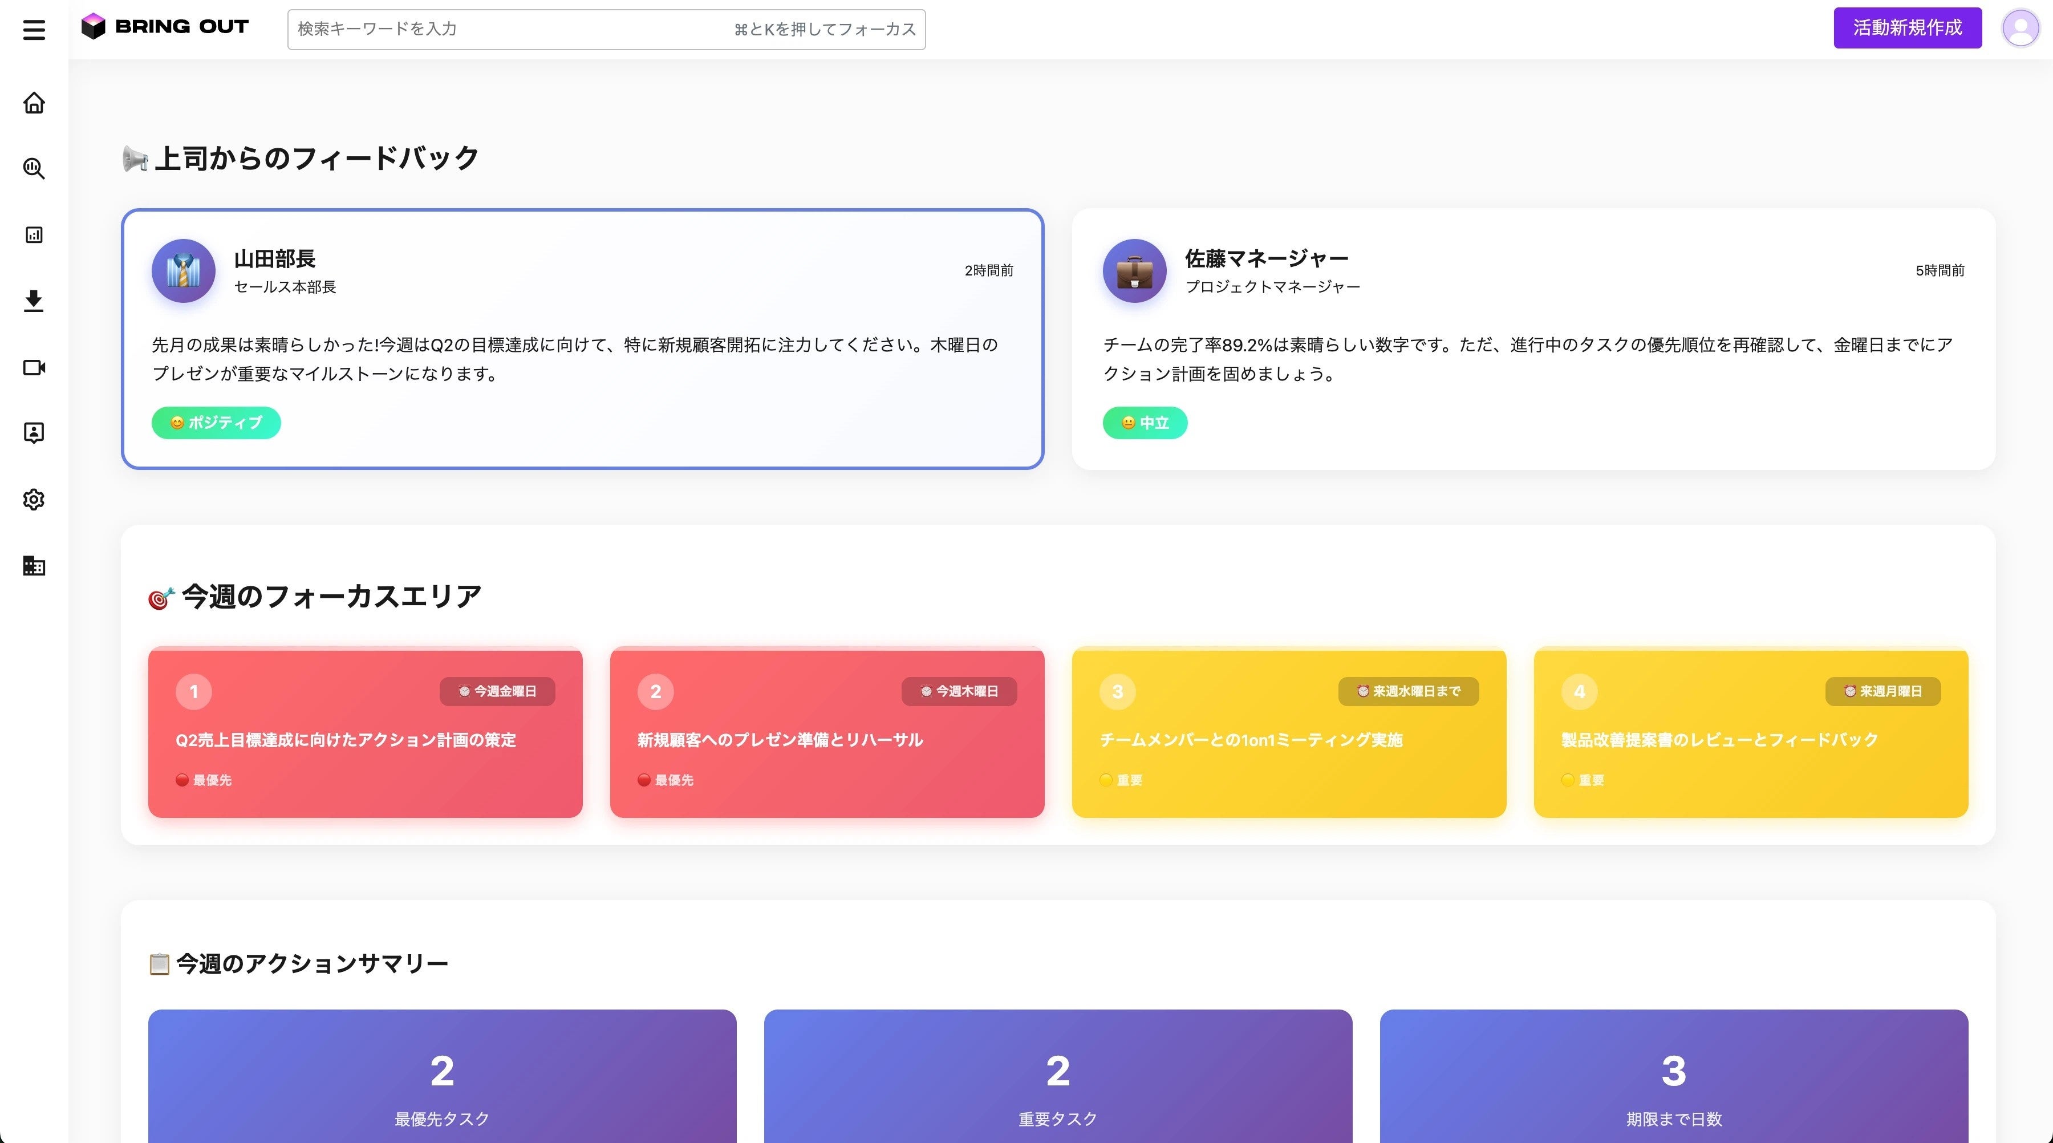Click the BRING OUT logo
This screenshot has height=1143, width=2053.
[165, 27]
